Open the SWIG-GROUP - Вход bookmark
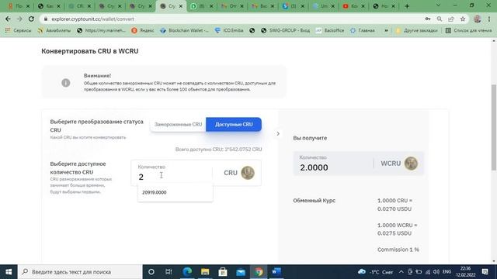Viewport: 497px width, 279px height. (285, 31)
